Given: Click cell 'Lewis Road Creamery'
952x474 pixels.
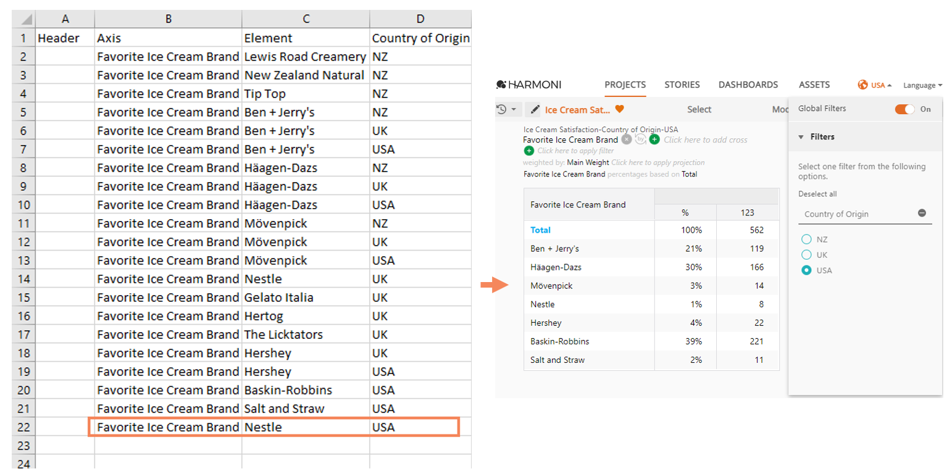Looking at the screenshot, I should point(306,57).
